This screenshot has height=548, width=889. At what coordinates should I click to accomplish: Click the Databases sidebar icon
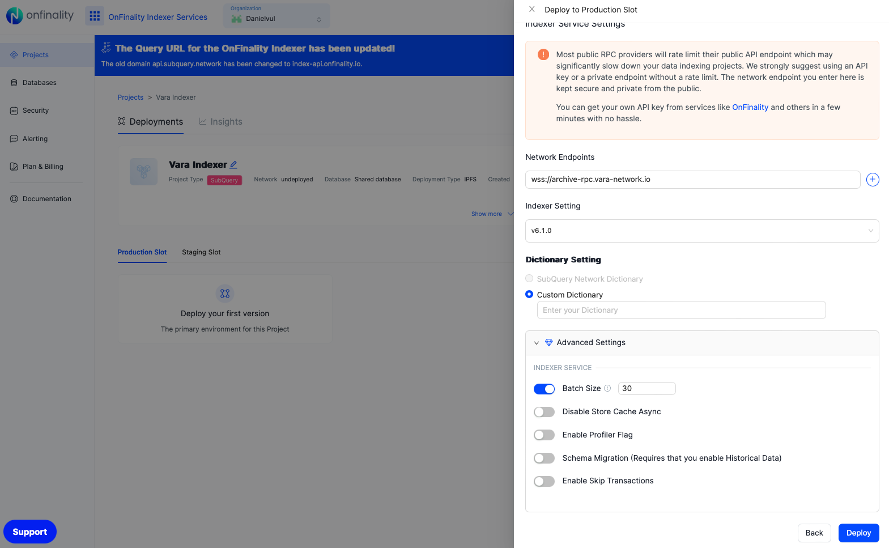click(x=14, y=83)
